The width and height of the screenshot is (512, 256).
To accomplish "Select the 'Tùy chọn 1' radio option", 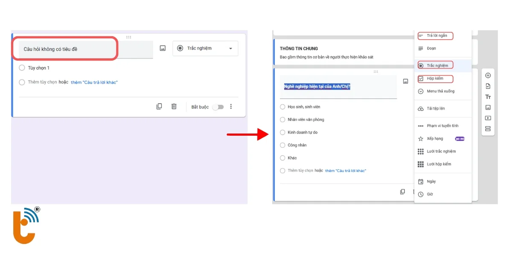I will click(22, 68).
